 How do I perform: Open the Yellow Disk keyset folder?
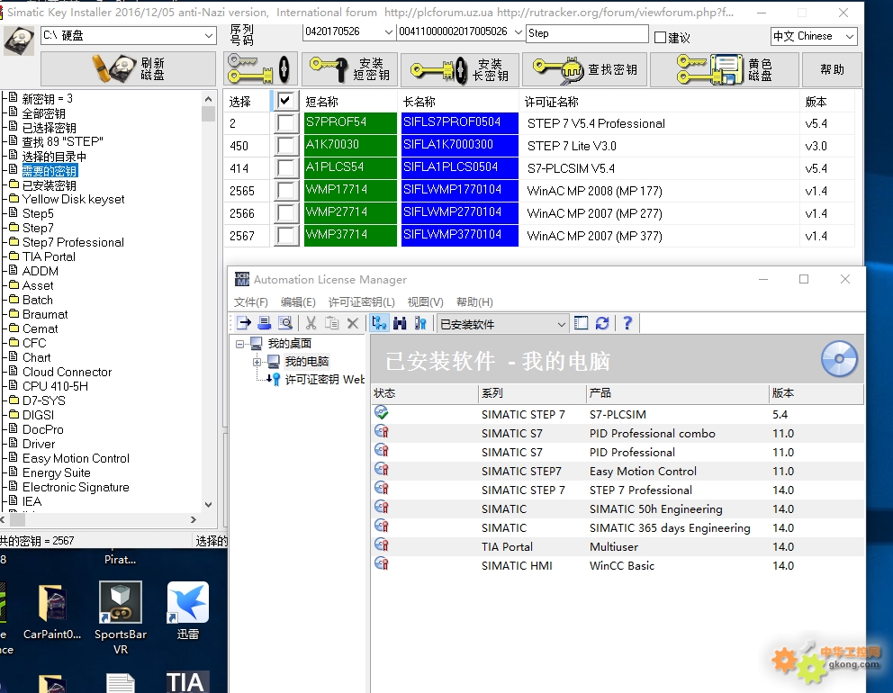[x=74, y=199]
